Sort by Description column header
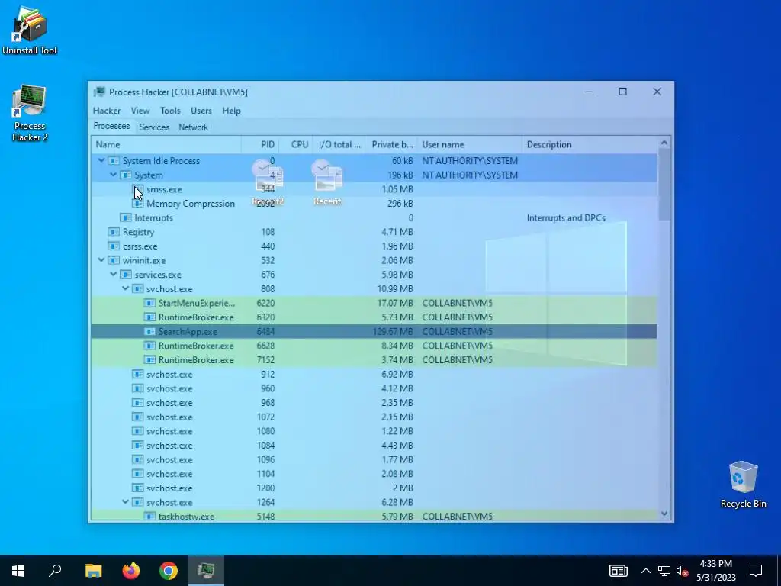This screenshot has width=781, height=586. [590, 144]
